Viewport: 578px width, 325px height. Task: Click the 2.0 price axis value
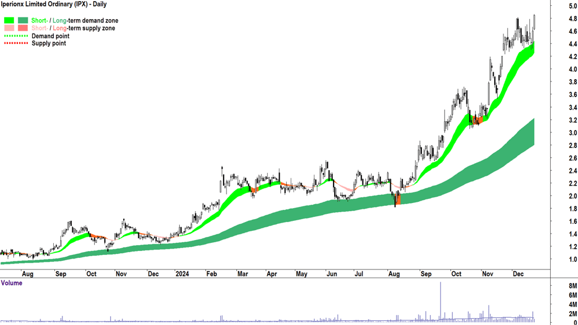(x=573, y=196)
